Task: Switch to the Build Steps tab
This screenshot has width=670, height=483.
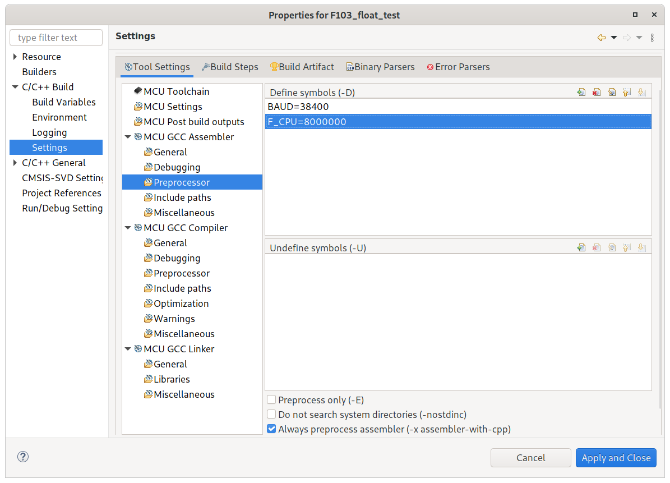Action: [x=230, y=67]
